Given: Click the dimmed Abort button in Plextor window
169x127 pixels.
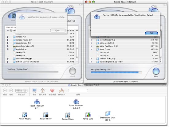Looking at the screenshot, I should pos(73,71).
